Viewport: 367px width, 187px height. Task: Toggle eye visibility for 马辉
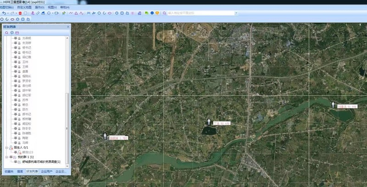pyautogui.click(x=15, y=143)
